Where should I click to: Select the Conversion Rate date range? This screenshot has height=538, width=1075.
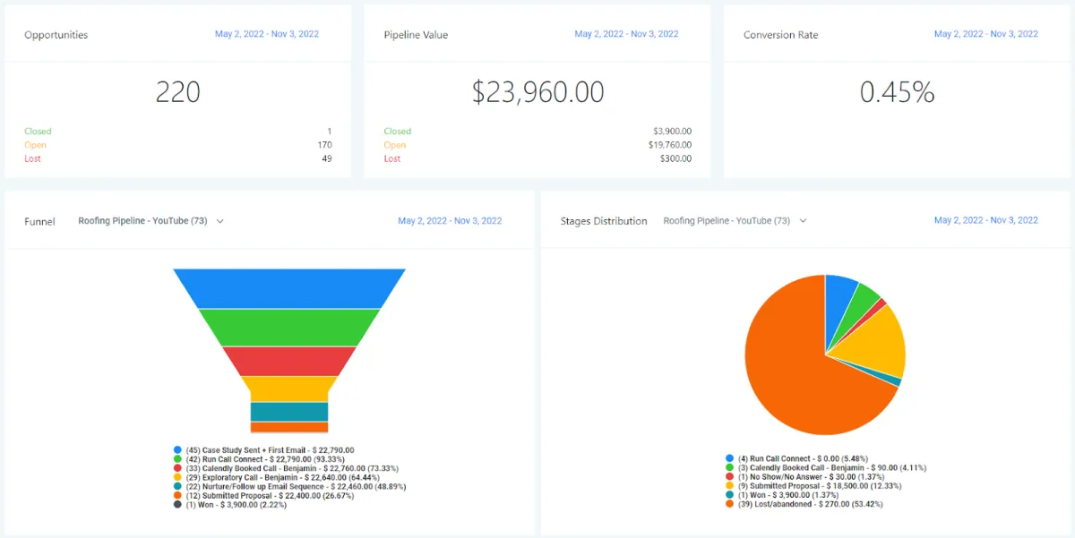986,34
